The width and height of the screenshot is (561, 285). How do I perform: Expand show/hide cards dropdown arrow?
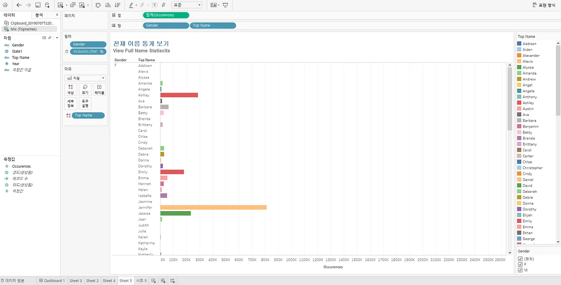pos(218,5)
